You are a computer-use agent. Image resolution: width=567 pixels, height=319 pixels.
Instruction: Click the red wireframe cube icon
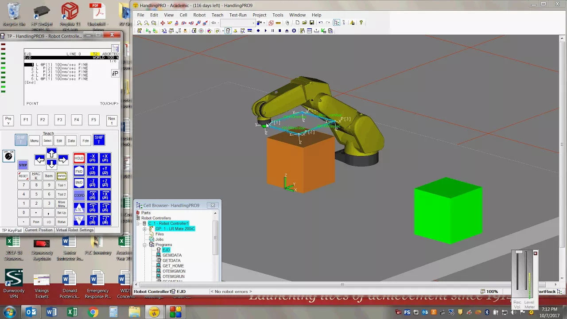(271, 23)
